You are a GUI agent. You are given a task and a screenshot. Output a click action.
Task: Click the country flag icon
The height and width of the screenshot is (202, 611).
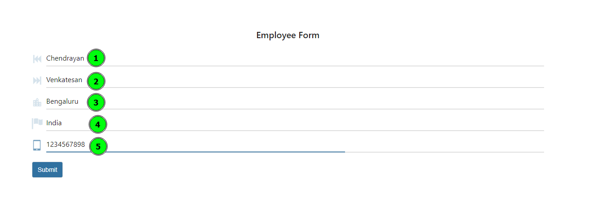(37, 123)
